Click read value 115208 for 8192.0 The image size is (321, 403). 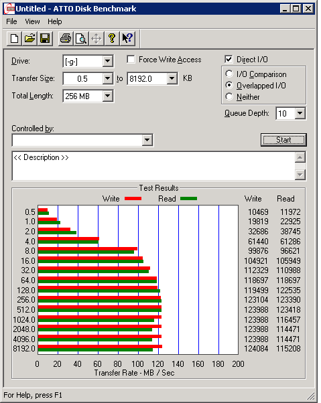click(x=288, y=349)
